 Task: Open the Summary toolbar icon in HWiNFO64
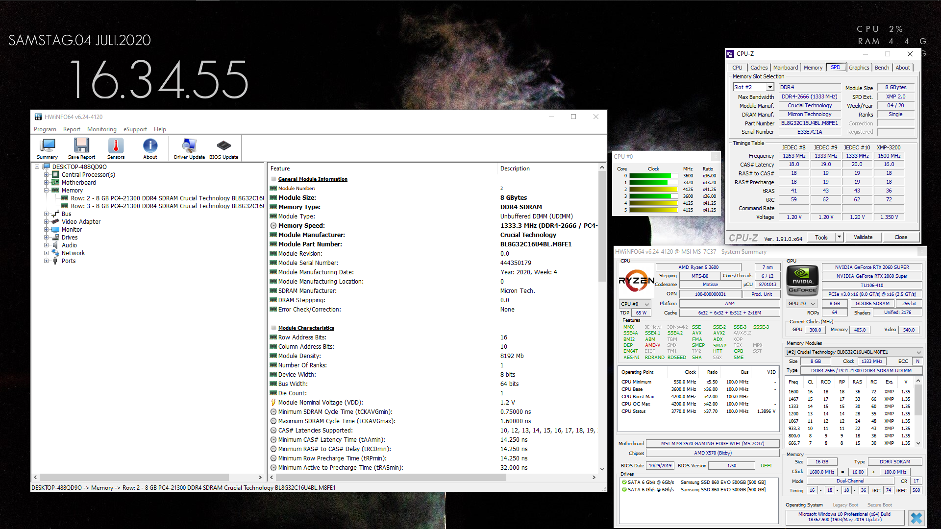(48, 148)
